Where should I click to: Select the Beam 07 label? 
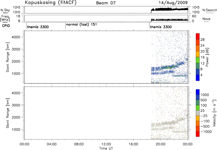point(106,3)
